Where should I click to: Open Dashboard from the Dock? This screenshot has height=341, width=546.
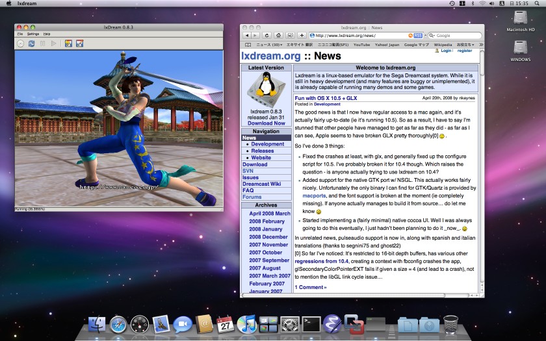pyautogui.click(x=140, y=324)
